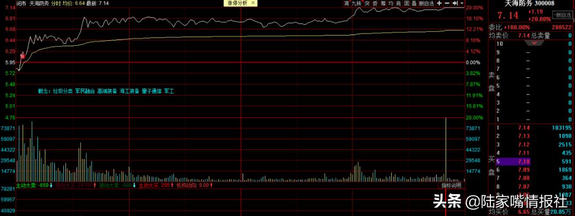The image size is (575, 216).
Task: Click the 突 toolbar button
Action: coord(367,3)
